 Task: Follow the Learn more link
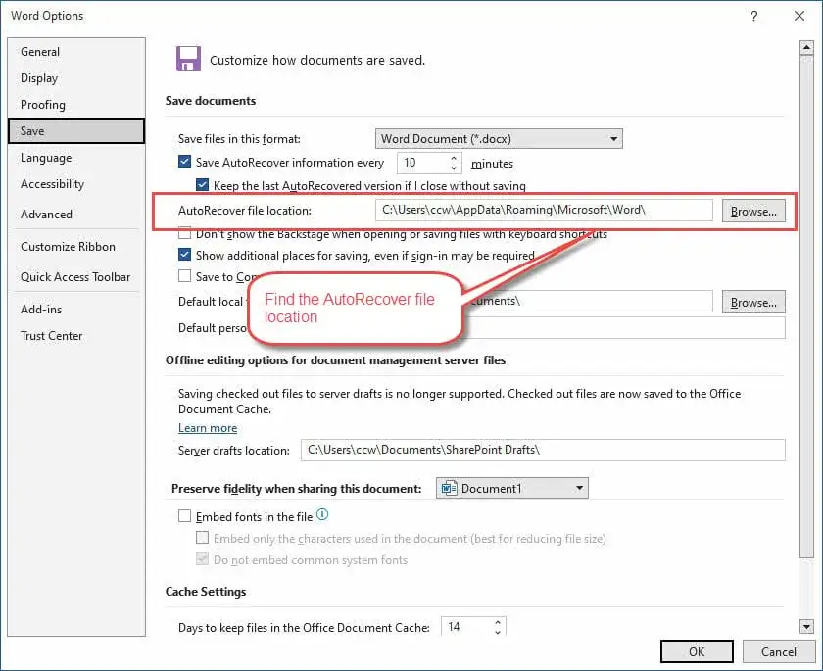coord(208,428)
